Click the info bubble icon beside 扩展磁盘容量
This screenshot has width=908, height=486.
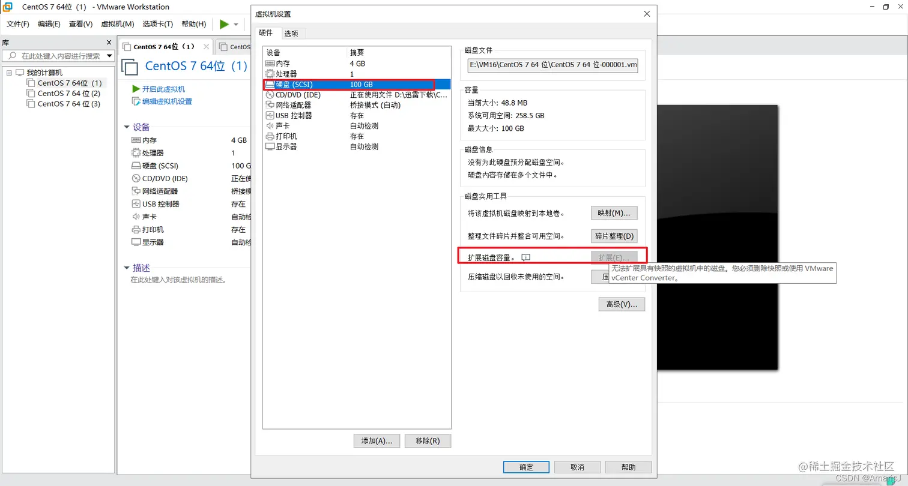coord(527,257)
